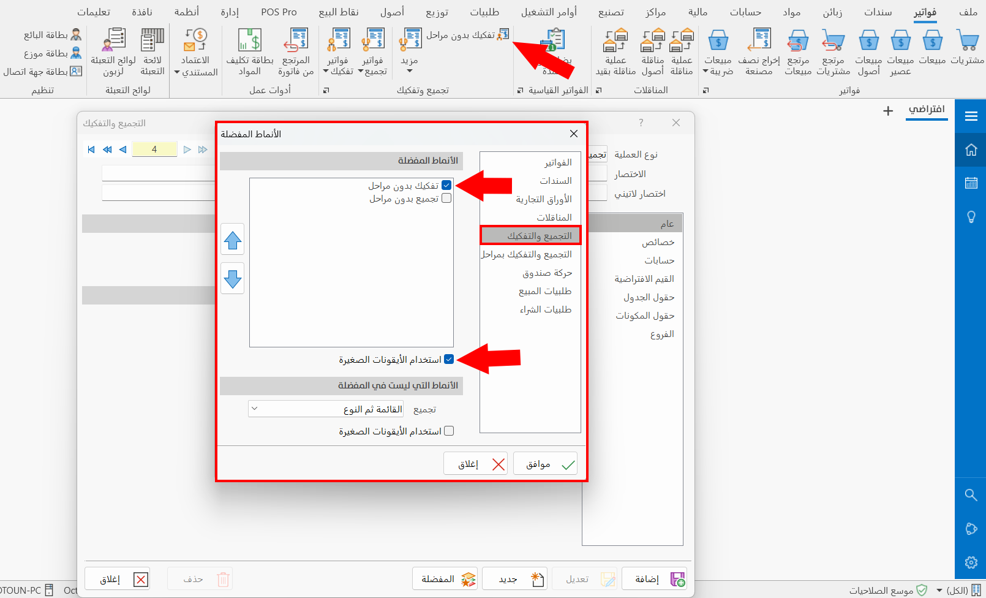Screen dimensions: 986x598
Task: Add new tab with plus button
Action: click(888, 111)
